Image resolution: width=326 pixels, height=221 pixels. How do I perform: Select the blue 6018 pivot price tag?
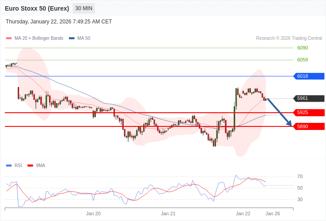coord(309,76)
